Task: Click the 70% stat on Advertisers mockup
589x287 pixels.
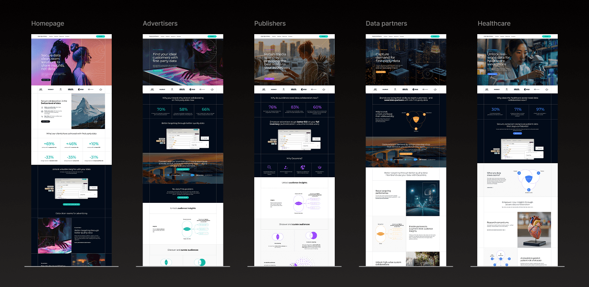Action: [x=161, y=109]
